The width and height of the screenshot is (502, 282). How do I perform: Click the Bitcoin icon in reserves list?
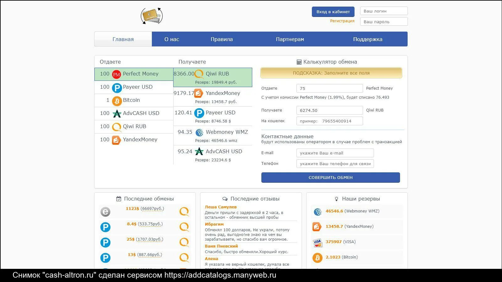(318, 258)
